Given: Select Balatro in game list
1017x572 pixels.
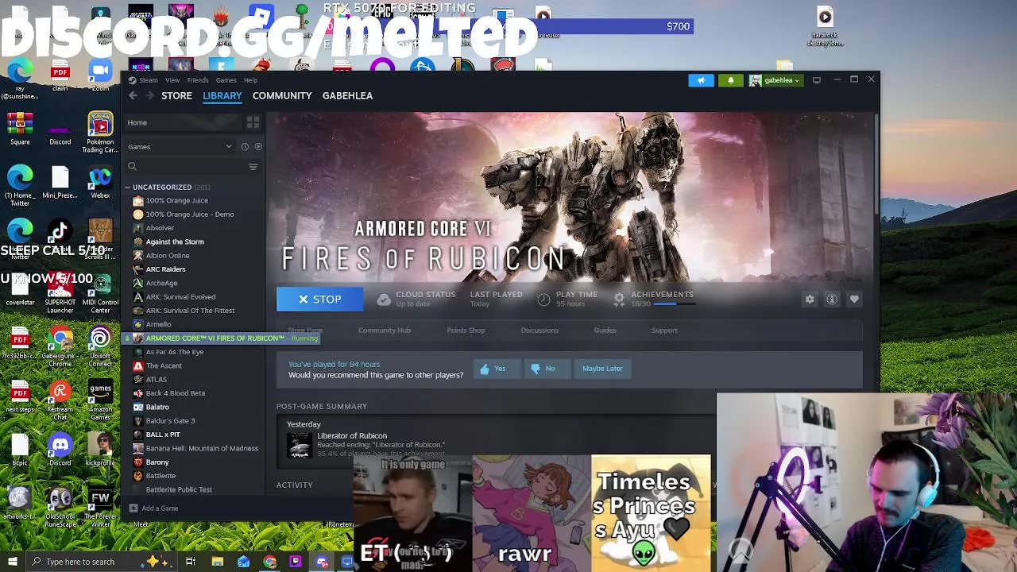Looking at the screenshot, I should [x=157, y=407].
